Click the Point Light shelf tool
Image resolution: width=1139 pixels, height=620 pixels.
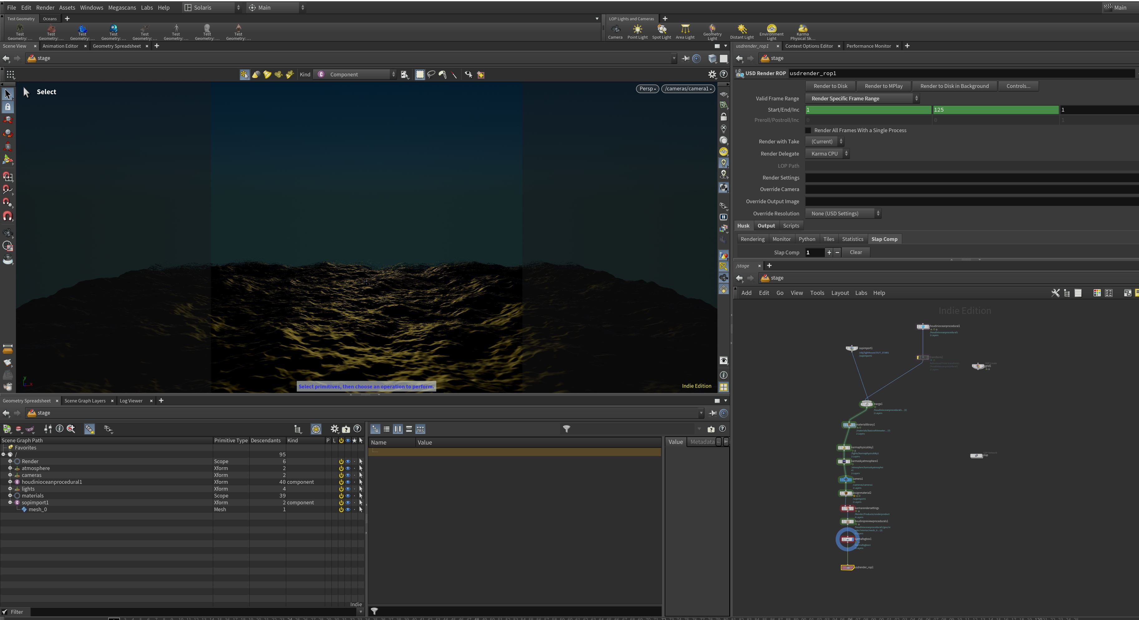(637, 32)
